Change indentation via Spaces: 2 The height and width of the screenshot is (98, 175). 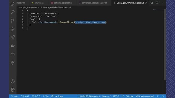(106, 96)
